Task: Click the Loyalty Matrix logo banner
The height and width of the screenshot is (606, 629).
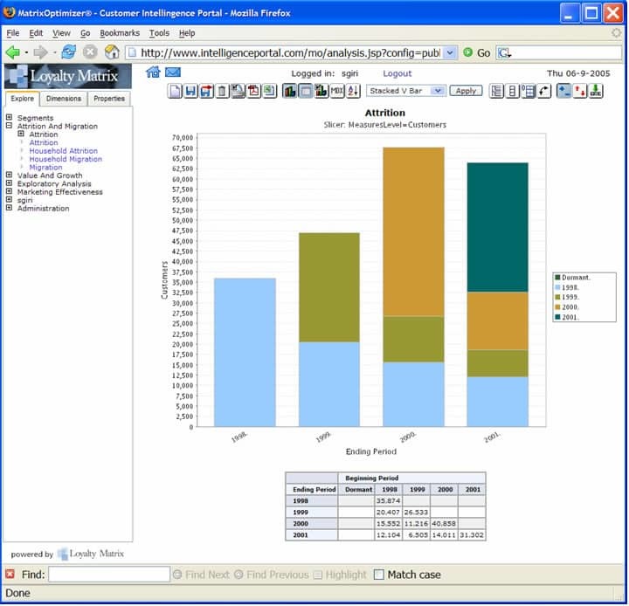Action: (x=68, y=76)
